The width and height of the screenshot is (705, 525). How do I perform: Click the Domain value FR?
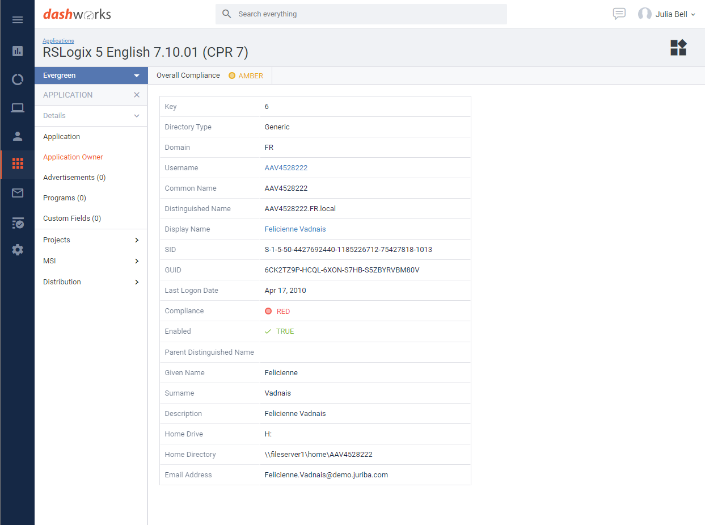tap(269, 148)
